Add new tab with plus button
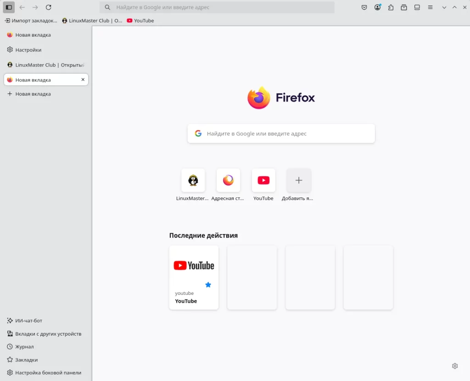 pos(46,94)
